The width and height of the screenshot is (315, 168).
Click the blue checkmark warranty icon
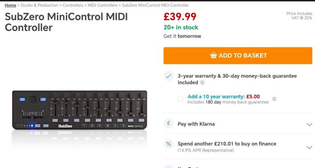tap(169, 76)
